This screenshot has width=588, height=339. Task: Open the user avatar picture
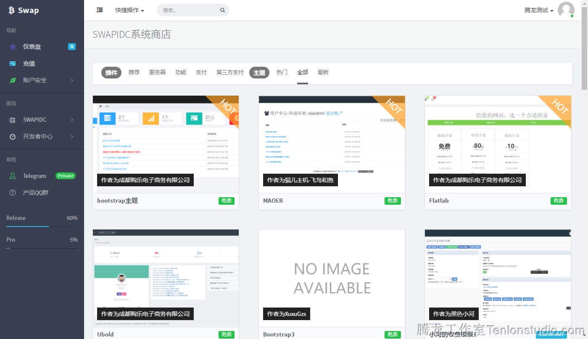coord(566,10)
